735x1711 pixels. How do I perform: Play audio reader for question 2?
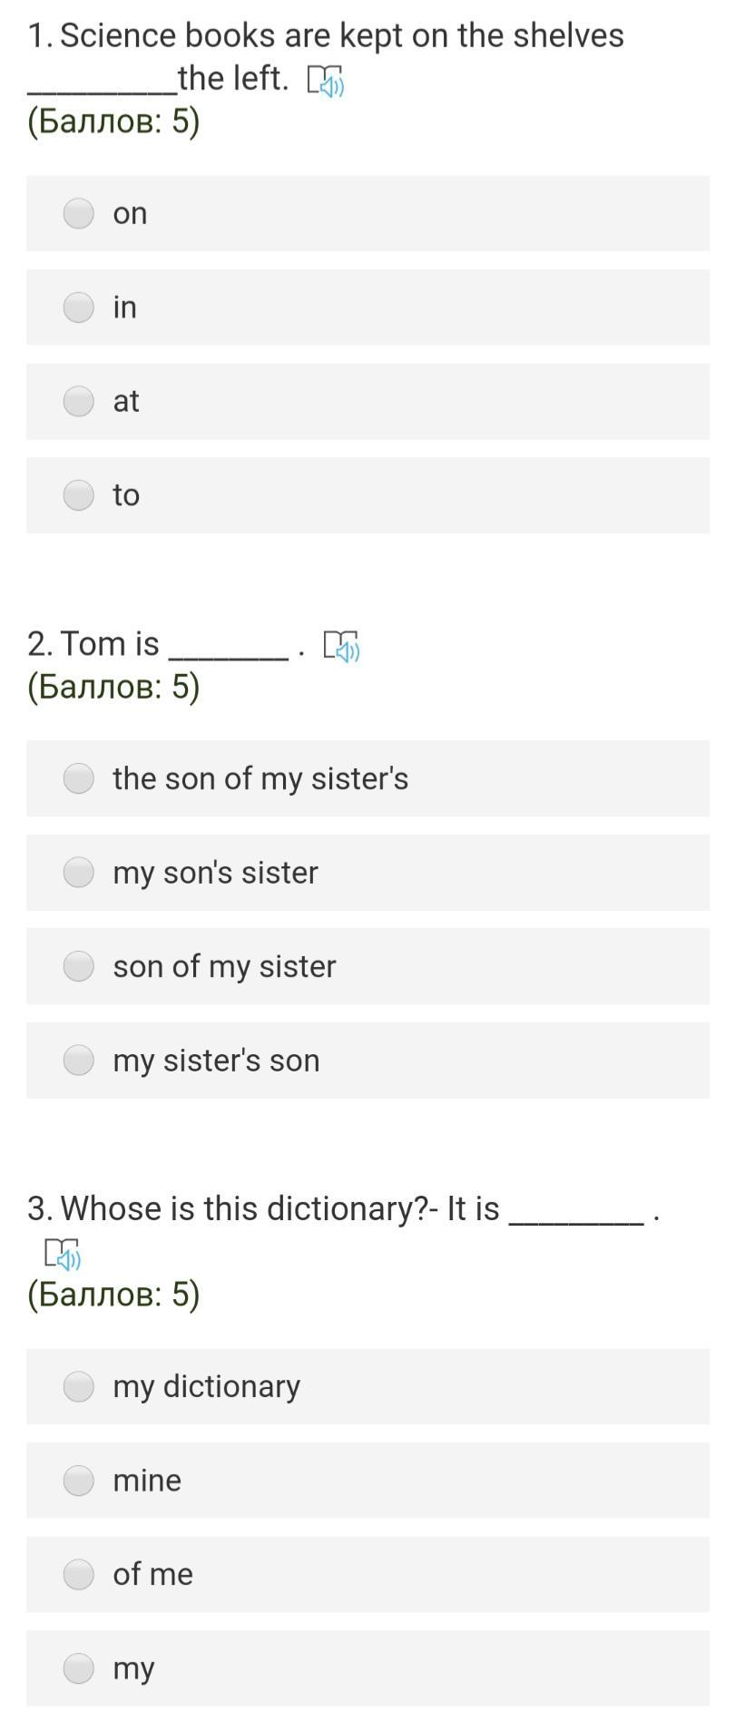(x=341, y=647)
